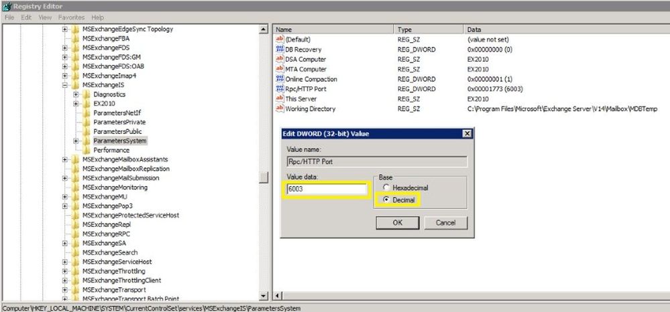Expand the ParametersSystem subkey
670x312 pixels.
click(x=76, y=141)
